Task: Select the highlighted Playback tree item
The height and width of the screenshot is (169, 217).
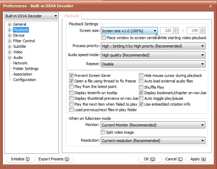Action: [x=21, y=30]
